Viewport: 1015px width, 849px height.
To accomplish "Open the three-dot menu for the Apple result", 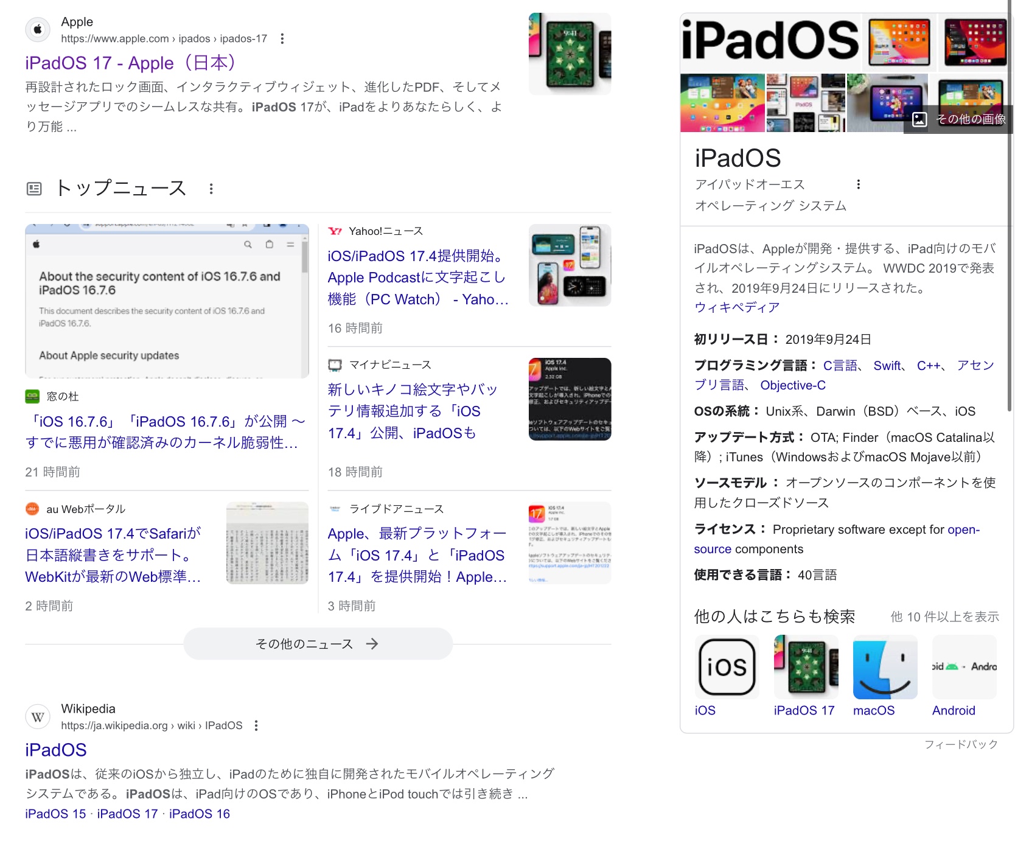I will [282, 39].
